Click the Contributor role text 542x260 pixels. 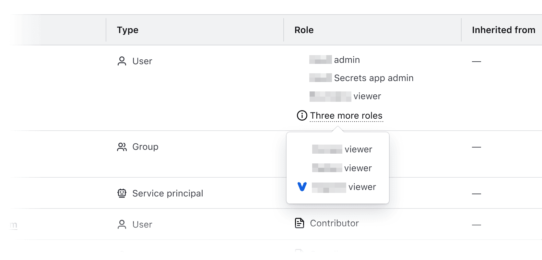(x=334, y=223)
